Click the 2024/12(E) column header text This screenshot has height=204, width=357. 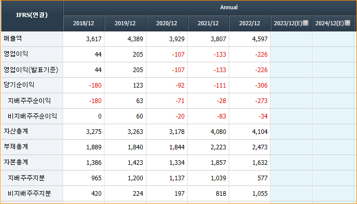point(330,23)
